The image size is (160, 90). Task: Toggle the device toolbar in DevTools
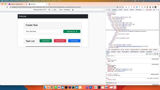[109, 10]
